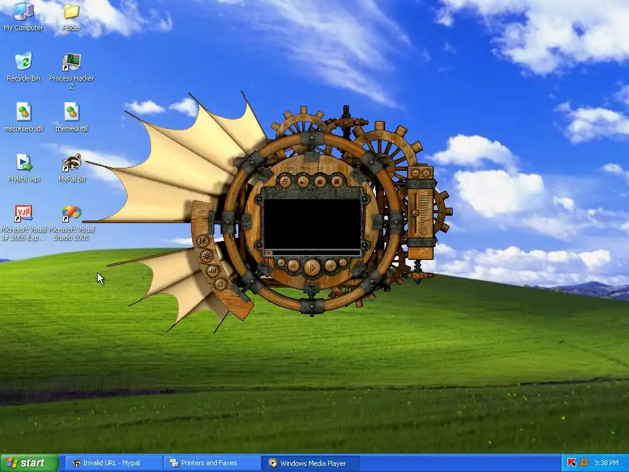
Task: Click Play on the wooden media player
Action: (312, 267)
